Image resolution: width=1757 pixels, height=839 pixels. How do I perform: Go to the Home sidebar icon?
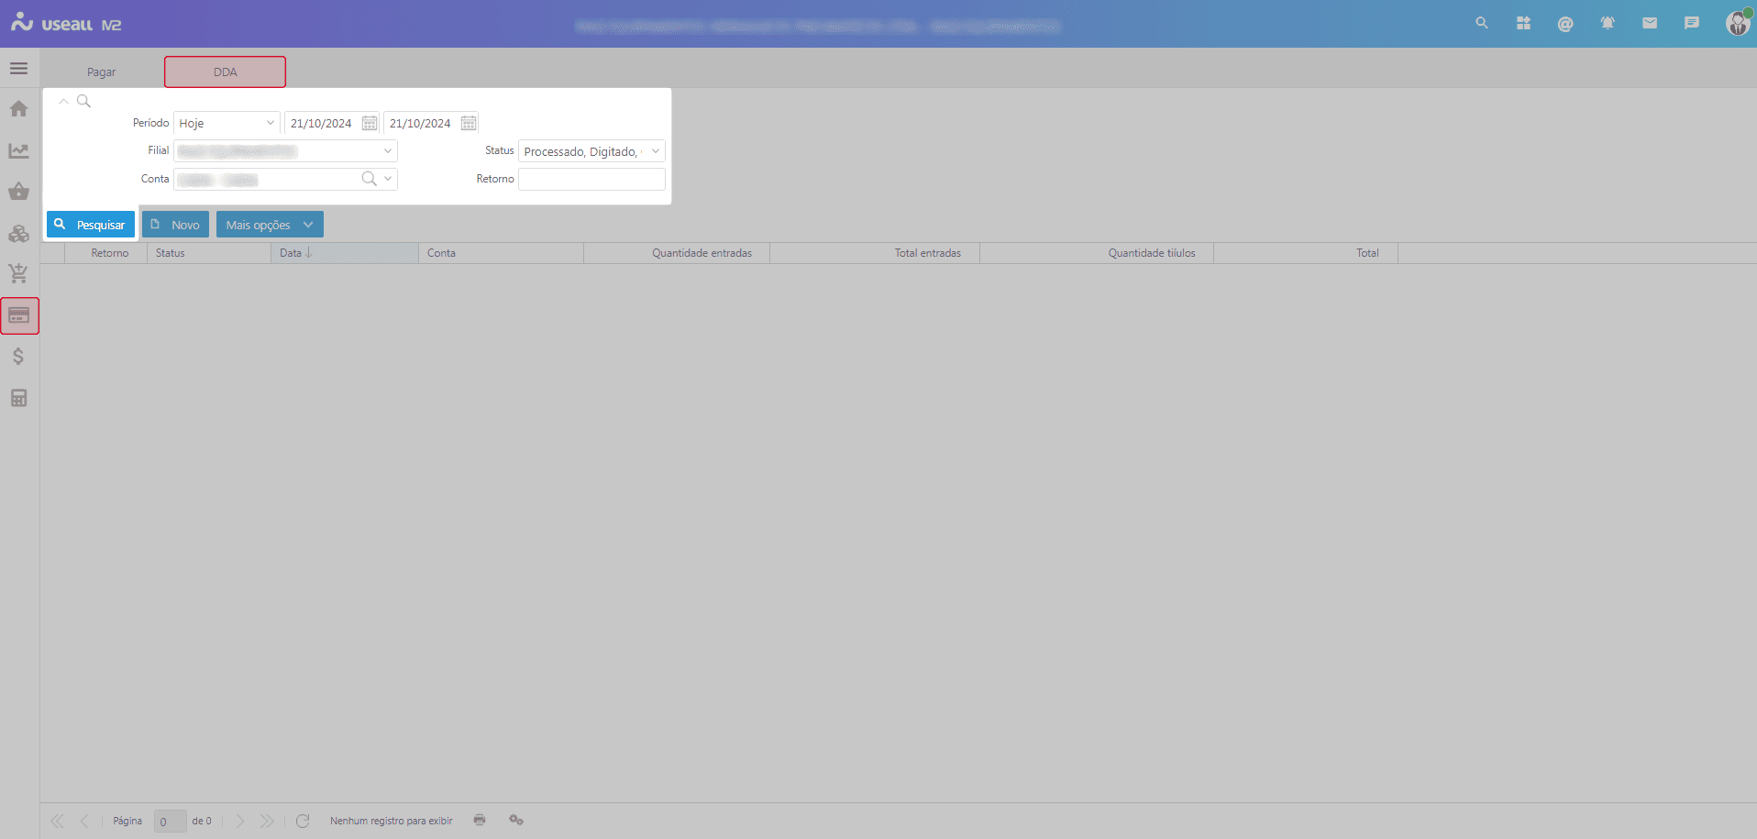pyautogui.click(x=18, y=109)
